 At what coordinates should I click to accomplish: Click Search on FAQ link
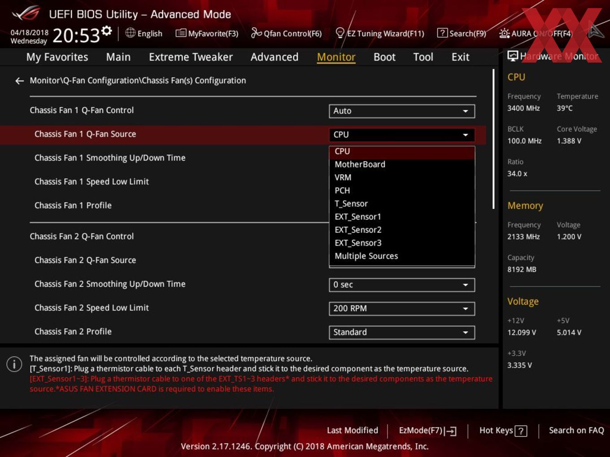pyautogui.click(x=576, y=431)
